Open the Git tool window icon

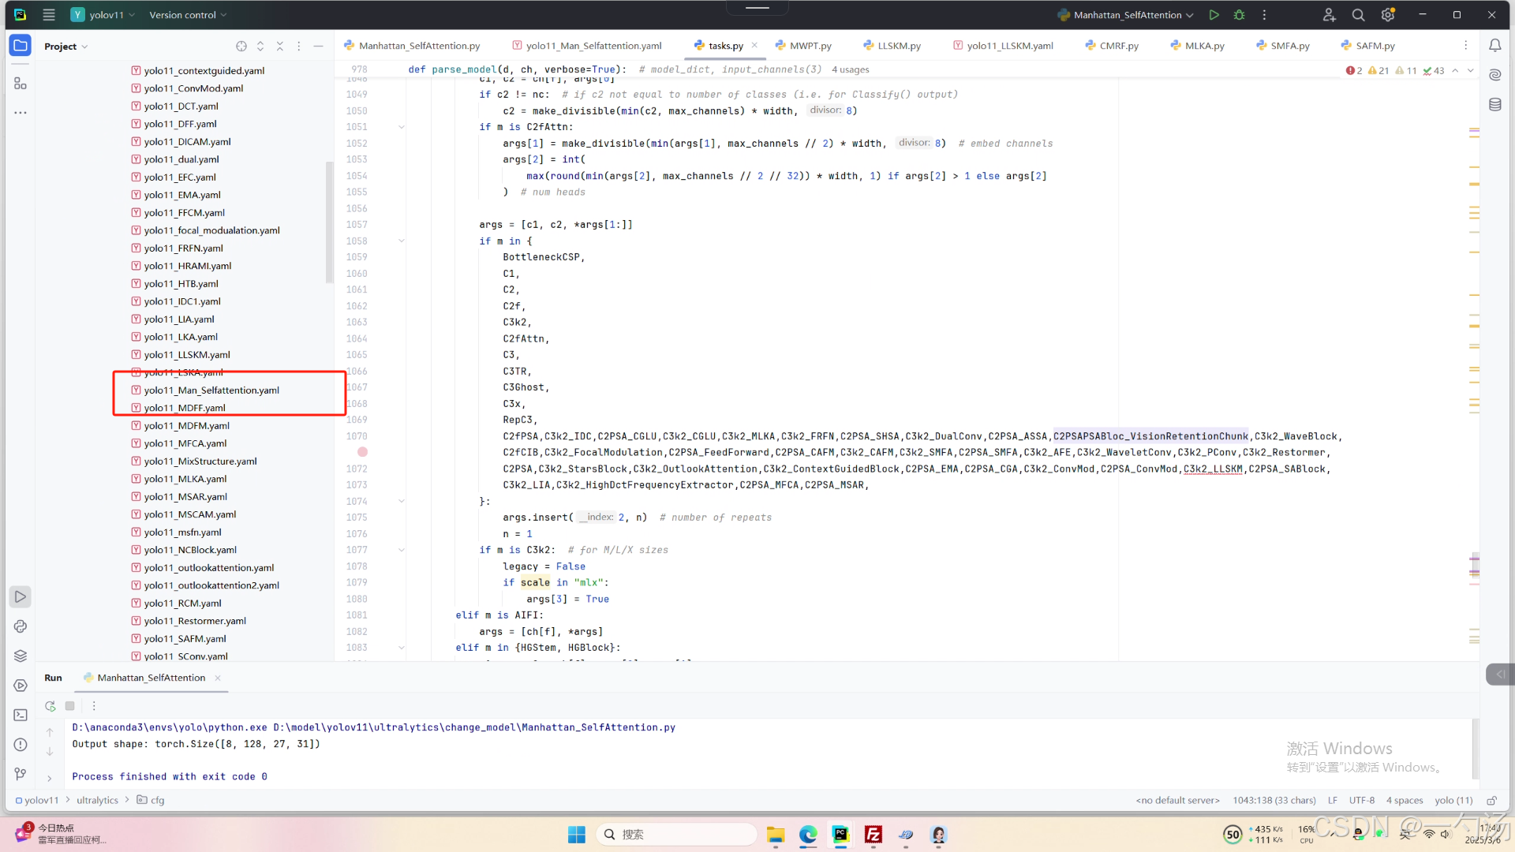21,774
